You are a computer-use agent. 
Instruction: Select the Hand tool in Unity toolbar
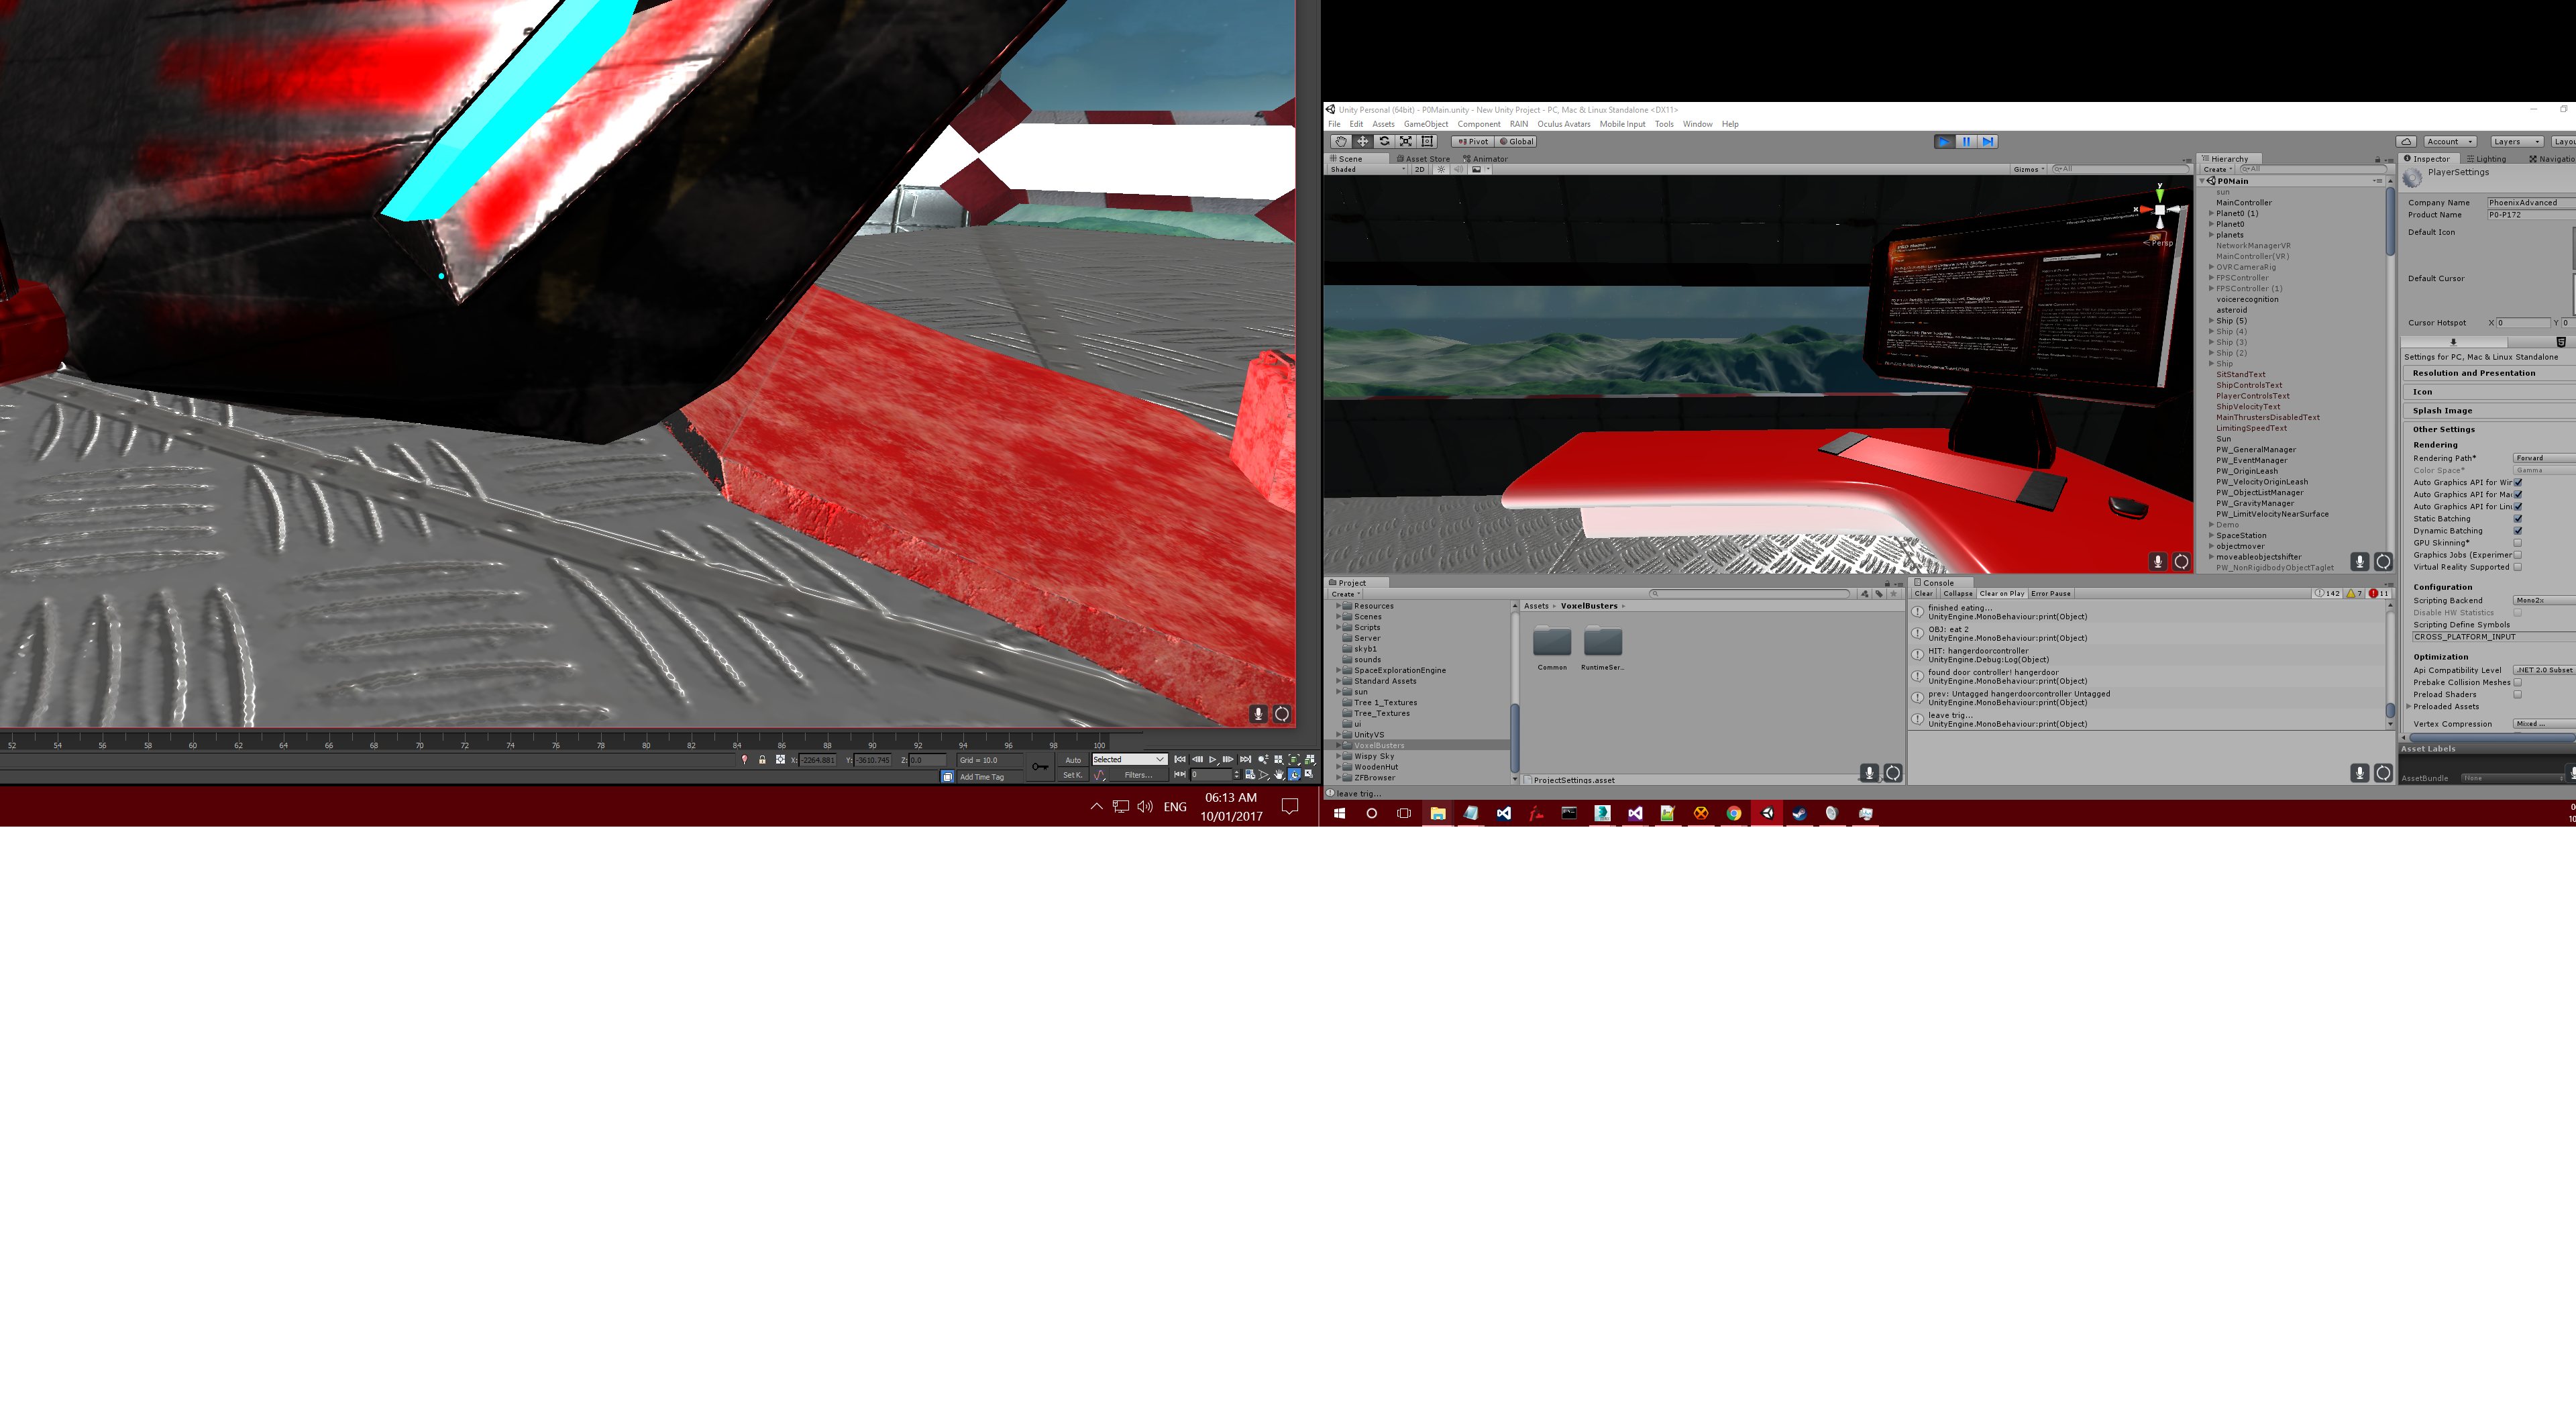click(x=1341, y=141)
